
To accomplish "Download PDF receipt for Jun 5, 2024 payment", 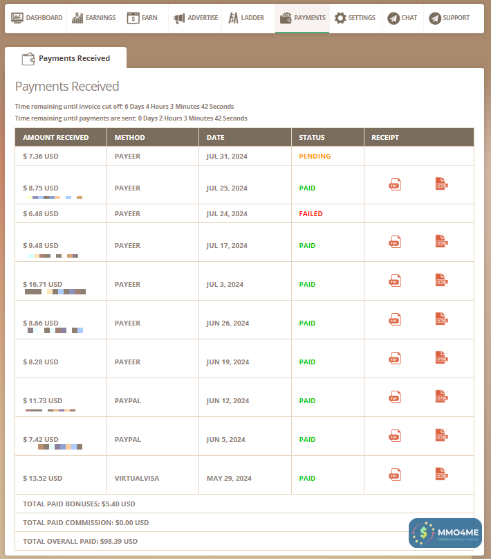I will tap(395, 436).
